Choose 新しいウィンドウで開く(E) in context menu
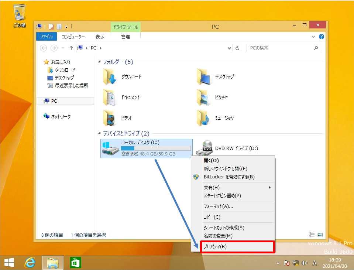 coord(233,168)
